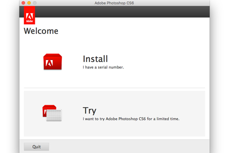
Task: Choose the Try heading
Action: point(90,110)
